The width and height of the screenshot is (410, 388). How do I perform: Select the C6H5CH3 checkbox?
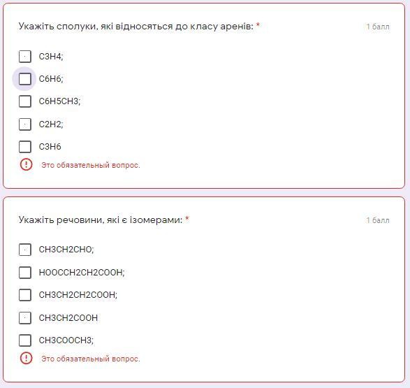click(25, 101)
